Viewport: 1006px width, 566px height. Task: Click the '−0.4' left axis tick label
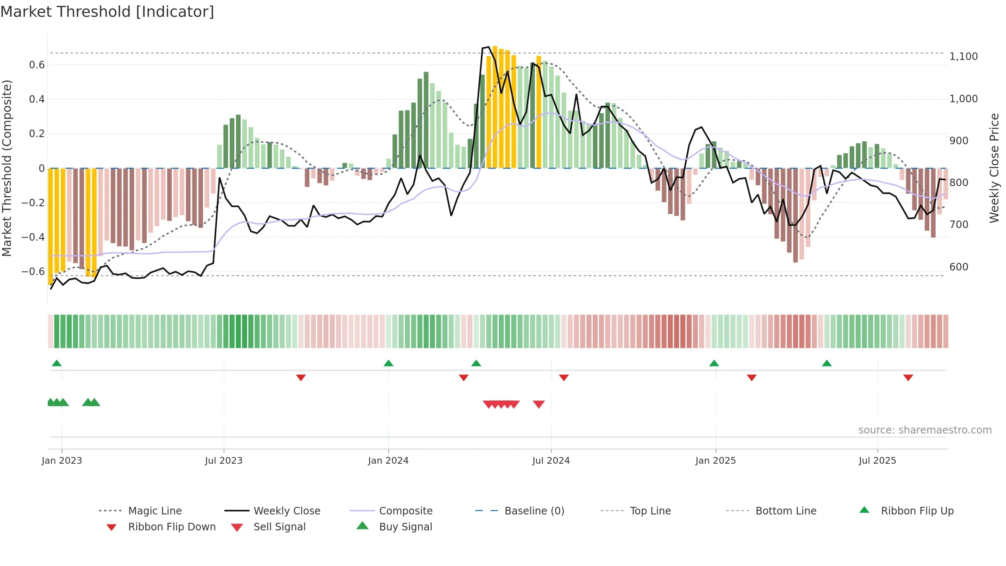click(x=33, y=237)
